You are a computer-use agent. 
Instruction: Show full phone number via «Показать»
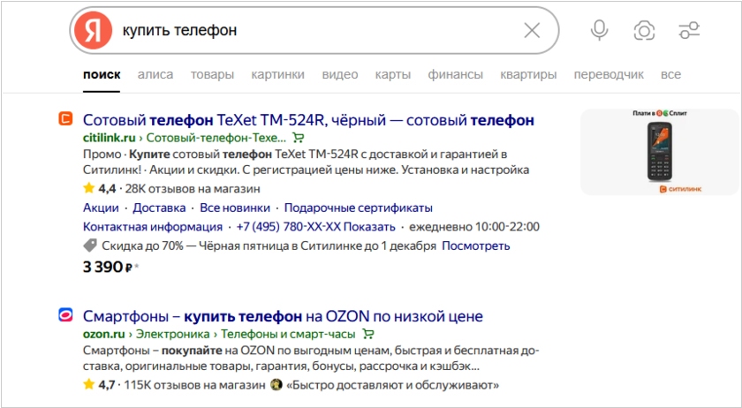coord(369,227)
